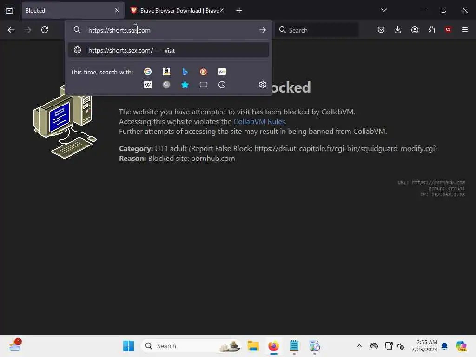This screenshot has width=476, height=357.
Task: Choose the gray magnifier search engine icon
Action: tap(166, 85)
